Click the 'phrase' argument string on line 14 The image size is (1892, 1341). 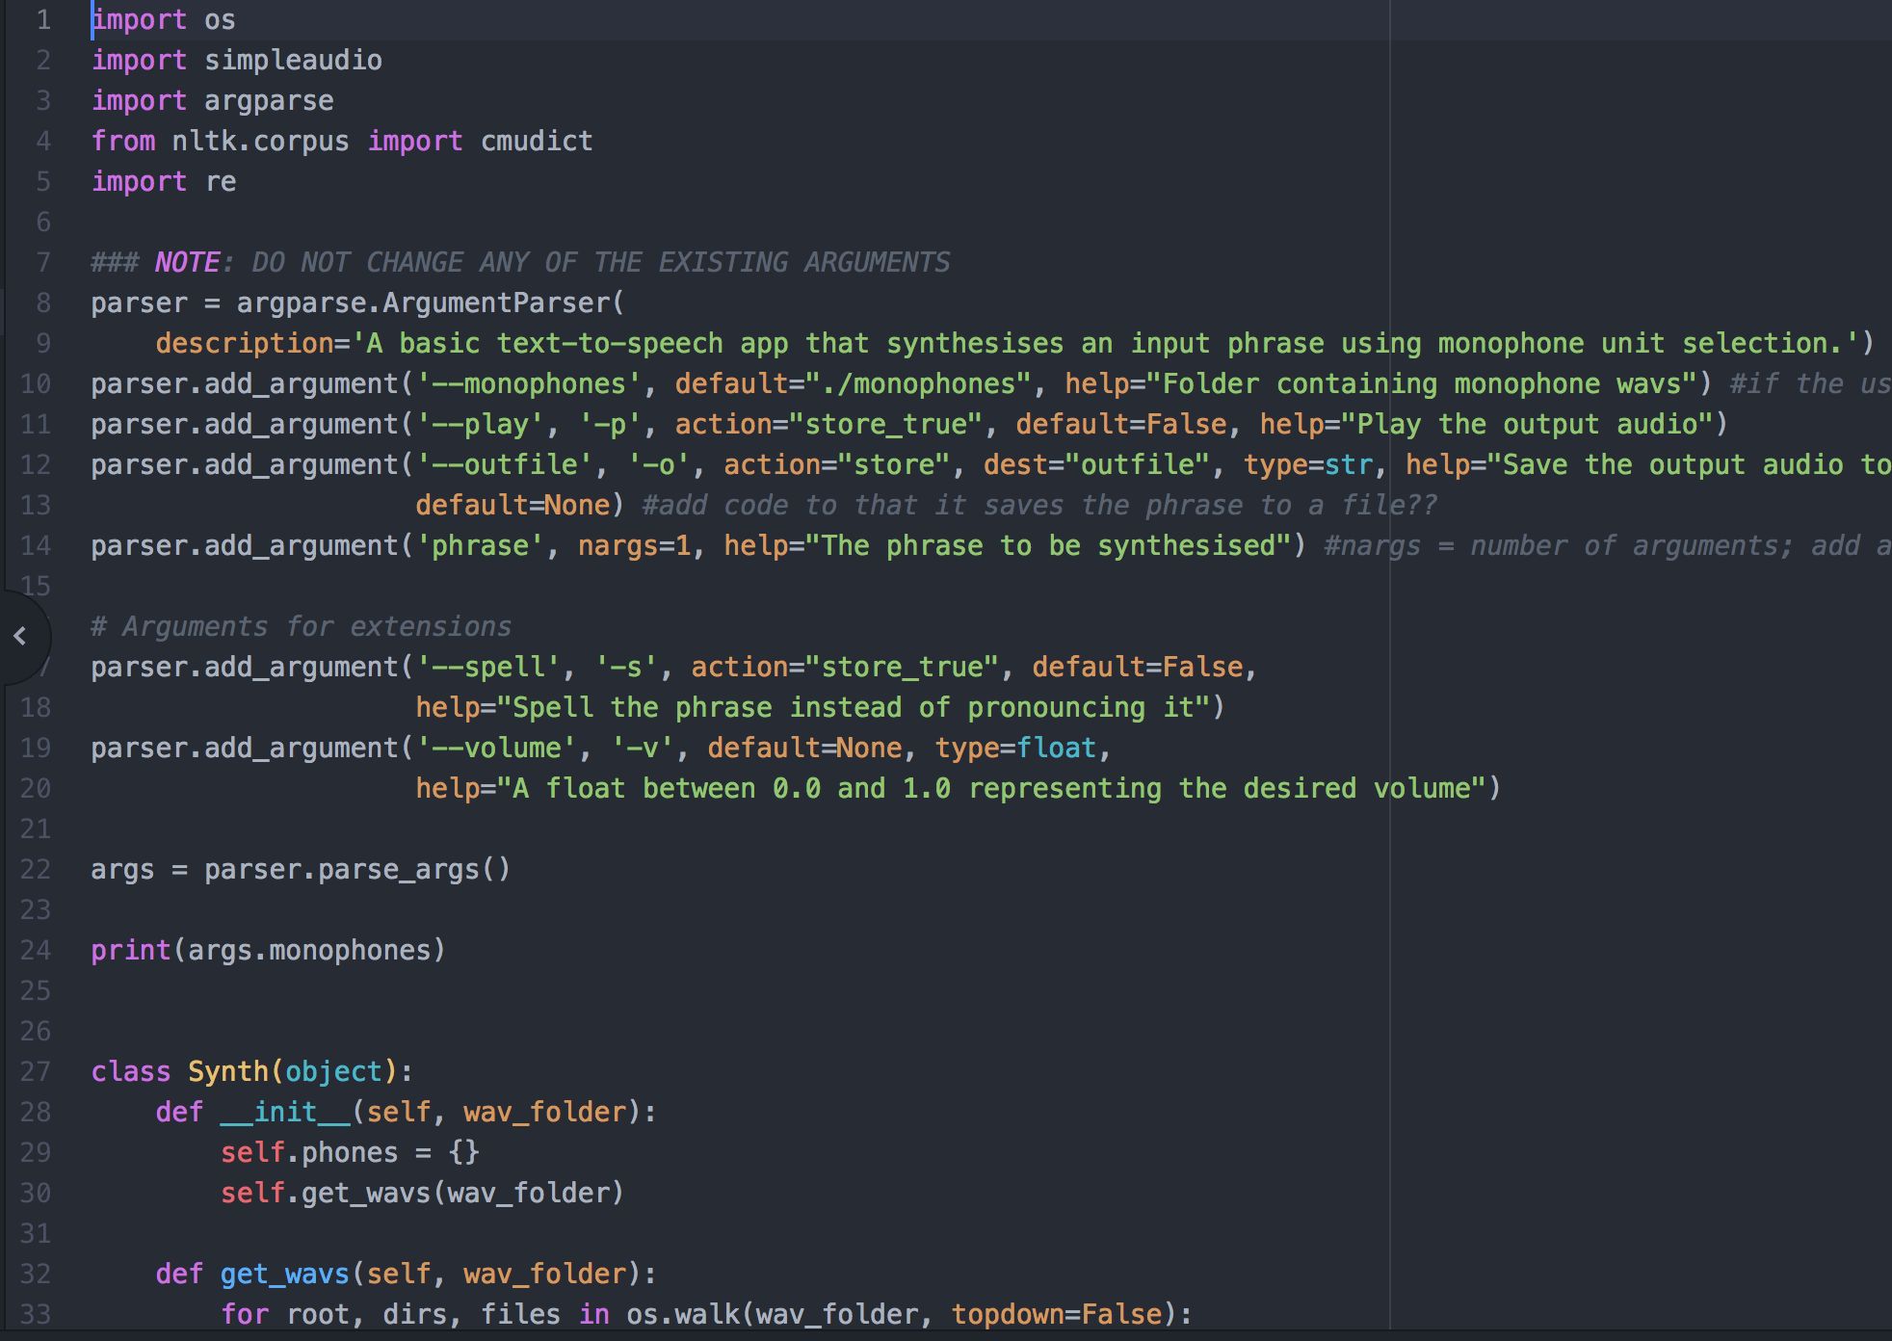480,546
